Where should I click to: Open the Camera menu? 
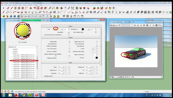coord(15,5)
